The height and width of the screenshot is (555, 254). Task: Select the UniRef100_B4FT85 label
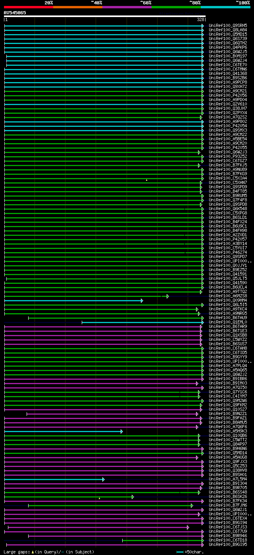(228, 191)
